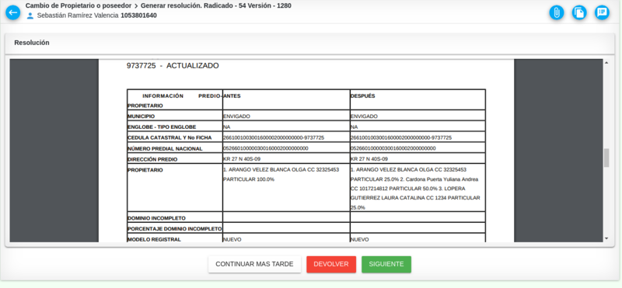
Task: Click CONTINUAR MAS TARDE button
Action: (254, 264)
